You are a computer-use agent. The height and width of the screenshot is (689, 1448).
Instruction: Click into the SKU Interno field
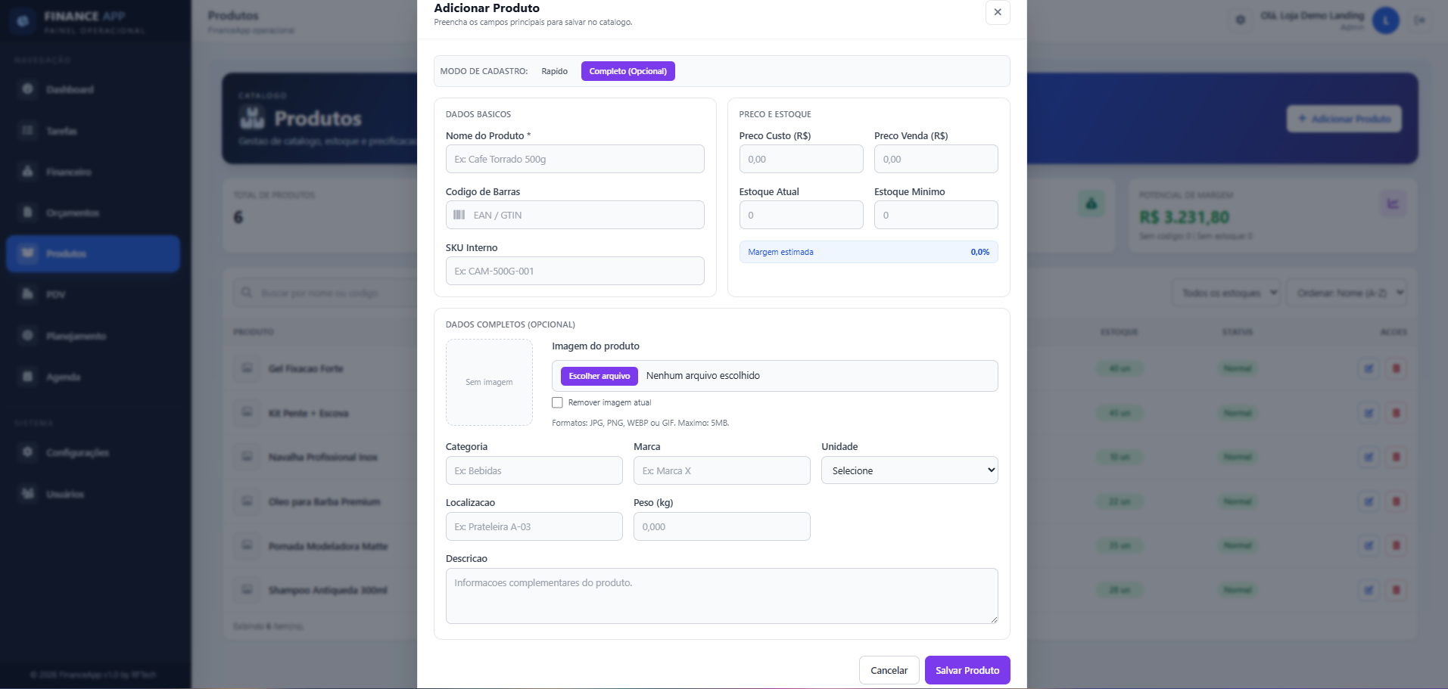(x=575, y=271)
